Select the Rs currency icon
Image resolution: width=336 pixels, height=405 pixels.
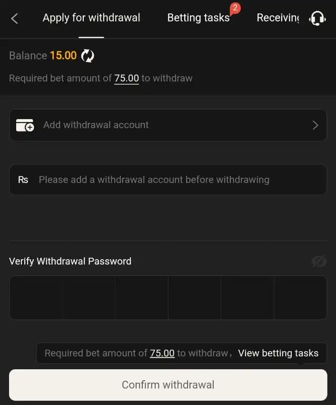click(x=22, y=180)
